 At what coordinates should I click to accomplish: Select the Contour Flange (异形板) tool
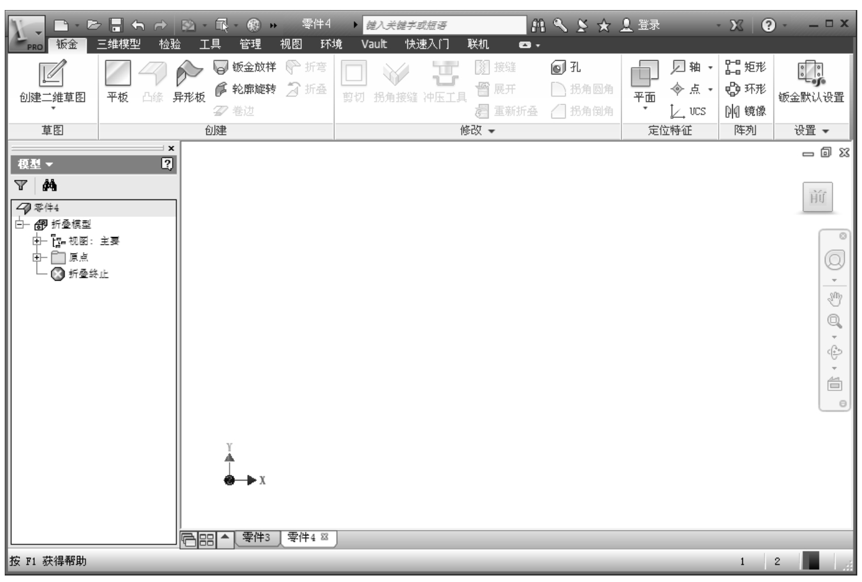(x=189, y=75)
